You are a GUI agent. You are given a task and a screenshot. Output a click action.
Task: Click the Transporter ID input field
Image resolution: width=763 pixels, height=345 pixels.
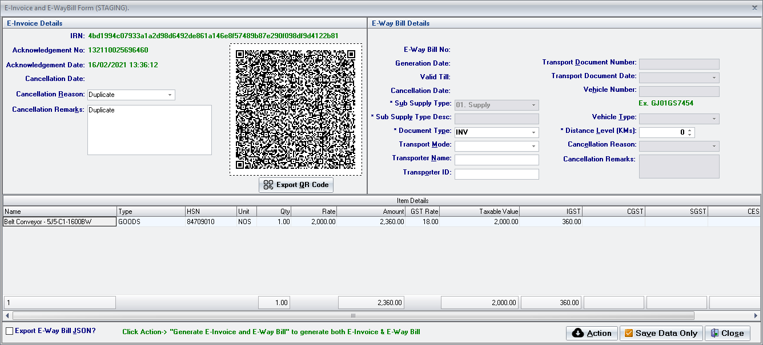click(x=496, y=174)
